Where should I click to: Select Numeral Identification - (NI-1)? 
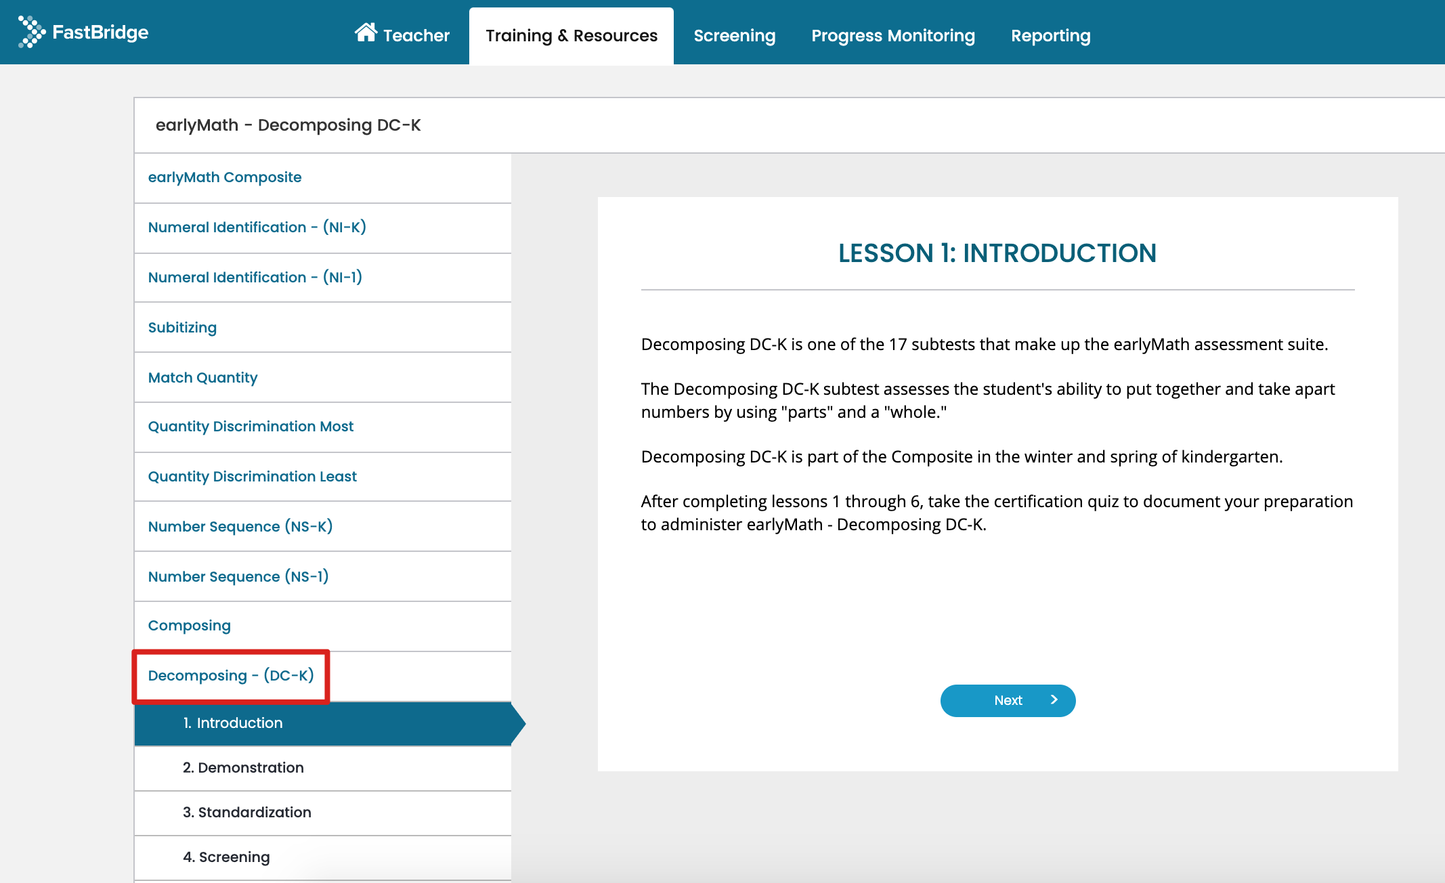(x=322, y=278)
